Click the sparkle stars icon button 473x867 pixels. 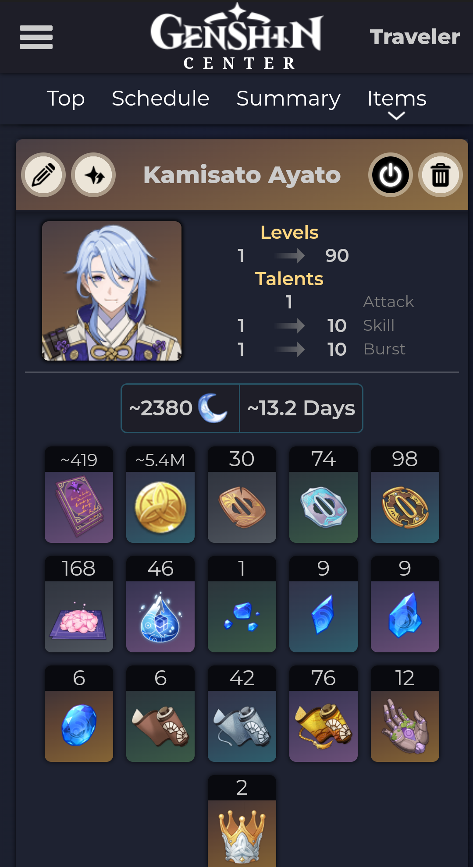click(x=93, y=175)
